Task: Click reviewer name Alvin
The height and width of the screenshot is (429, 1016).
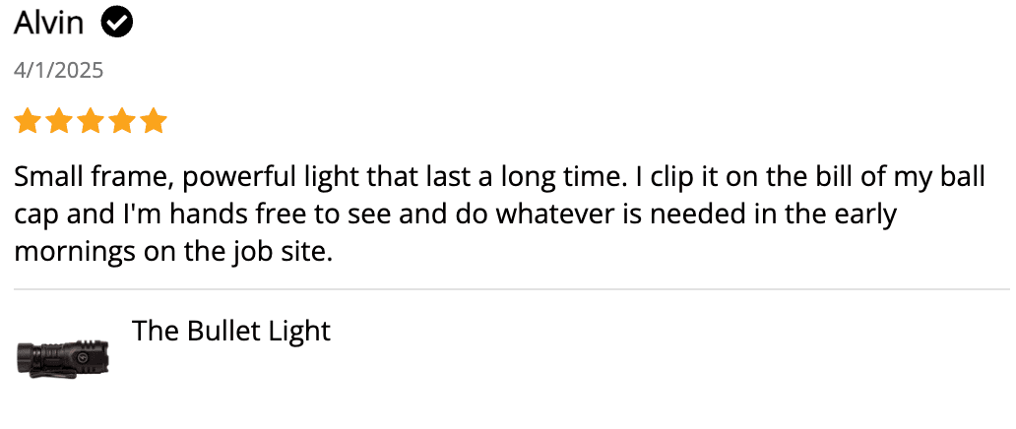Action: [x=49, y=24]
